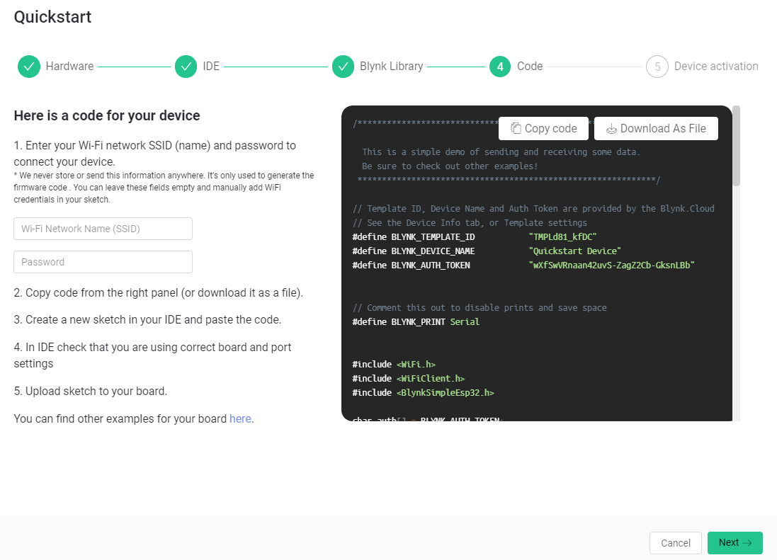Click the code panel vertical scrollbar
Viewport: 777px width, 560px height.
pos(737,146)
